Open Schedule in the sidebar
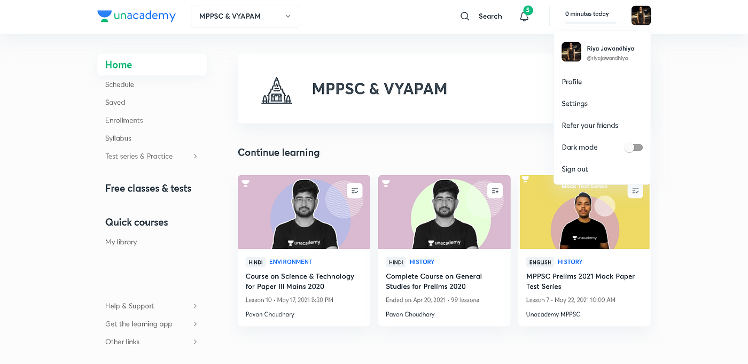The height and width of the screenshot is (364, 748). coord(120,84)
